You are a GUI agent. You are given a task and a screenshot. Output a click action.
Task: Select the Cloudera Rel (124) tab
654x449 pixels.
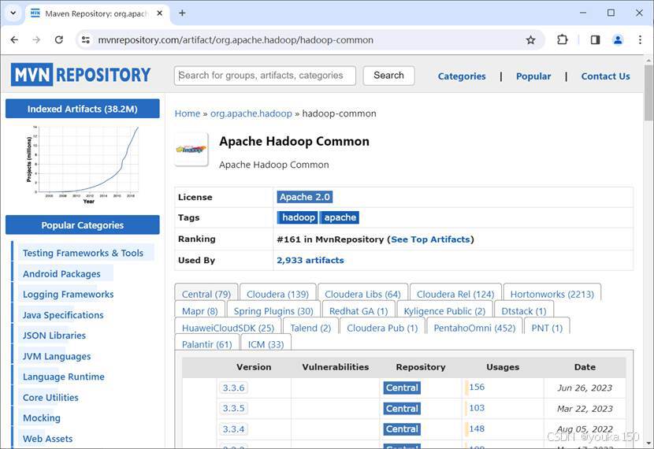455,294
